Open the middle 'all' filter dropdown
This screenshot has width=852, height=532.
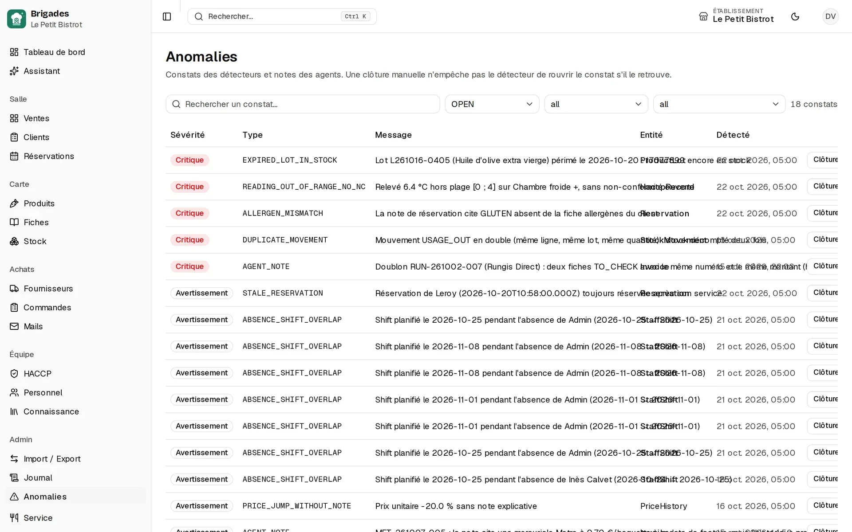tap(596, 104)
